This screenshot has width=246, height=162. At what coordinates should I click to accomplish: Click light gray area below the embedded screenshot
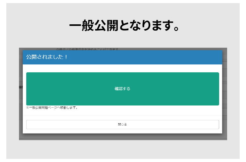tap(123, 149)
